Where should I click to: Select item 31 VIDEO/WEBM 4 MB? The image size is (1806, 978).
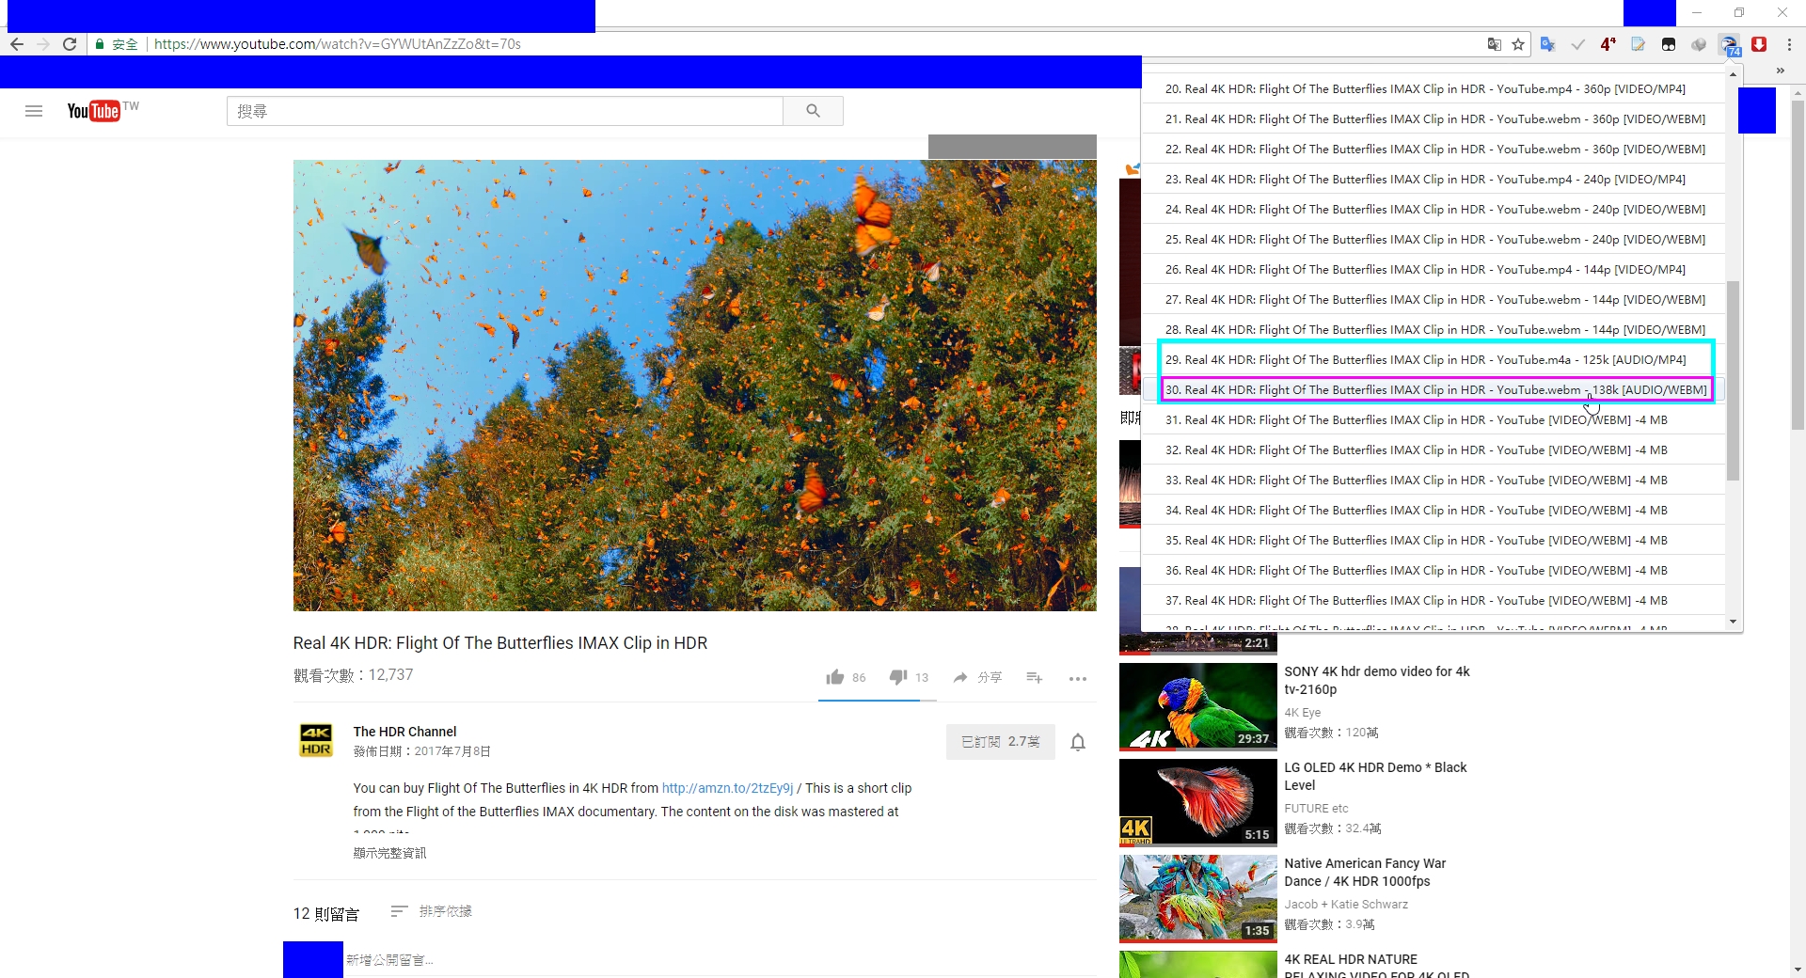click(1433, 419)
